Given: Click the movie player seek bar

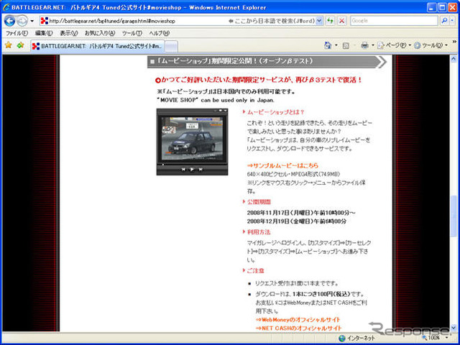Looking at the screenshot, I should click(192, 165).
